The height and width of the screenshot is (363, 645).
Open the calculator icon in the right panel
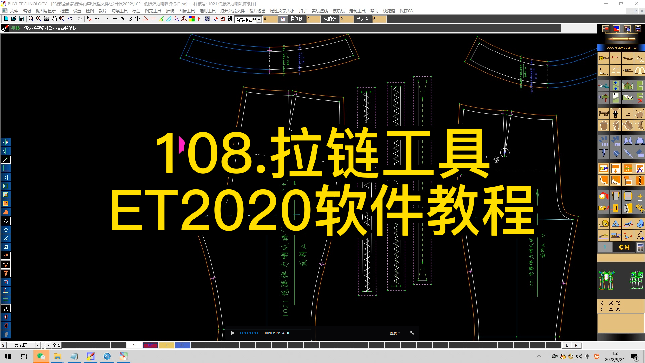[640, 246]
